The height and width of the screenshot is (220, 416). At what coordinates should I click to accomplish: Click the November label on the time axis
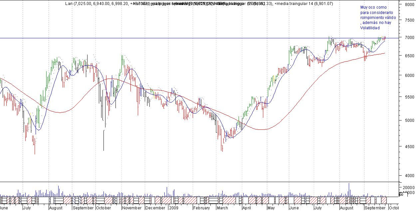coord(132,208)
